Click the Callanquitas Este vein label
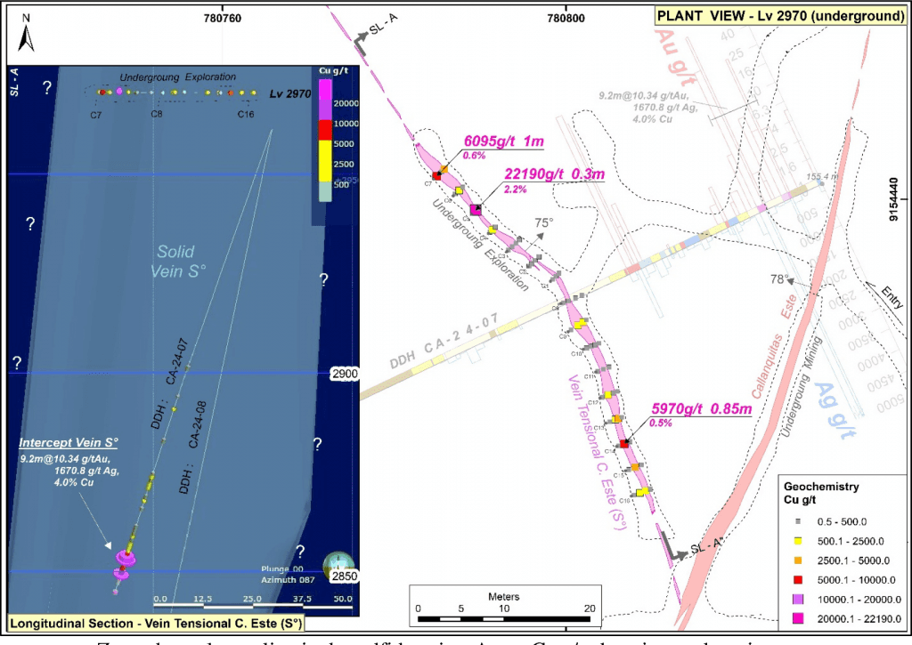This screenshot has width=912, height=645. (774, 345)
